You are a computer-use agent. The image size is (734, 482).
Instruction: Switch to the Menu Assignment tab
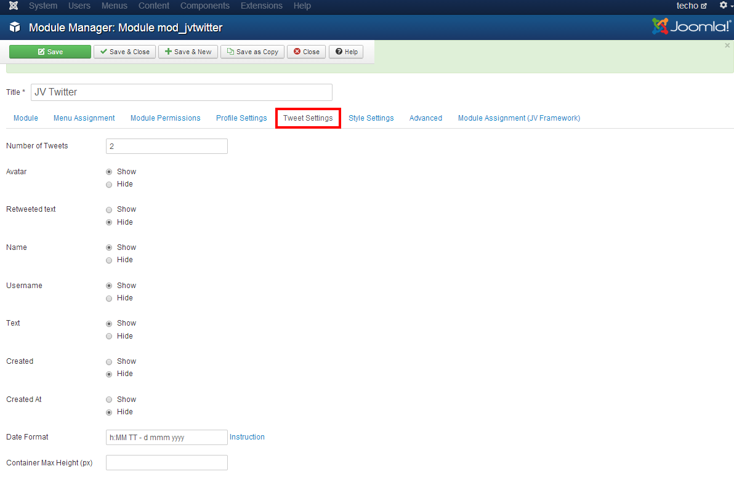pyautogui.click(x=84, y=118)
